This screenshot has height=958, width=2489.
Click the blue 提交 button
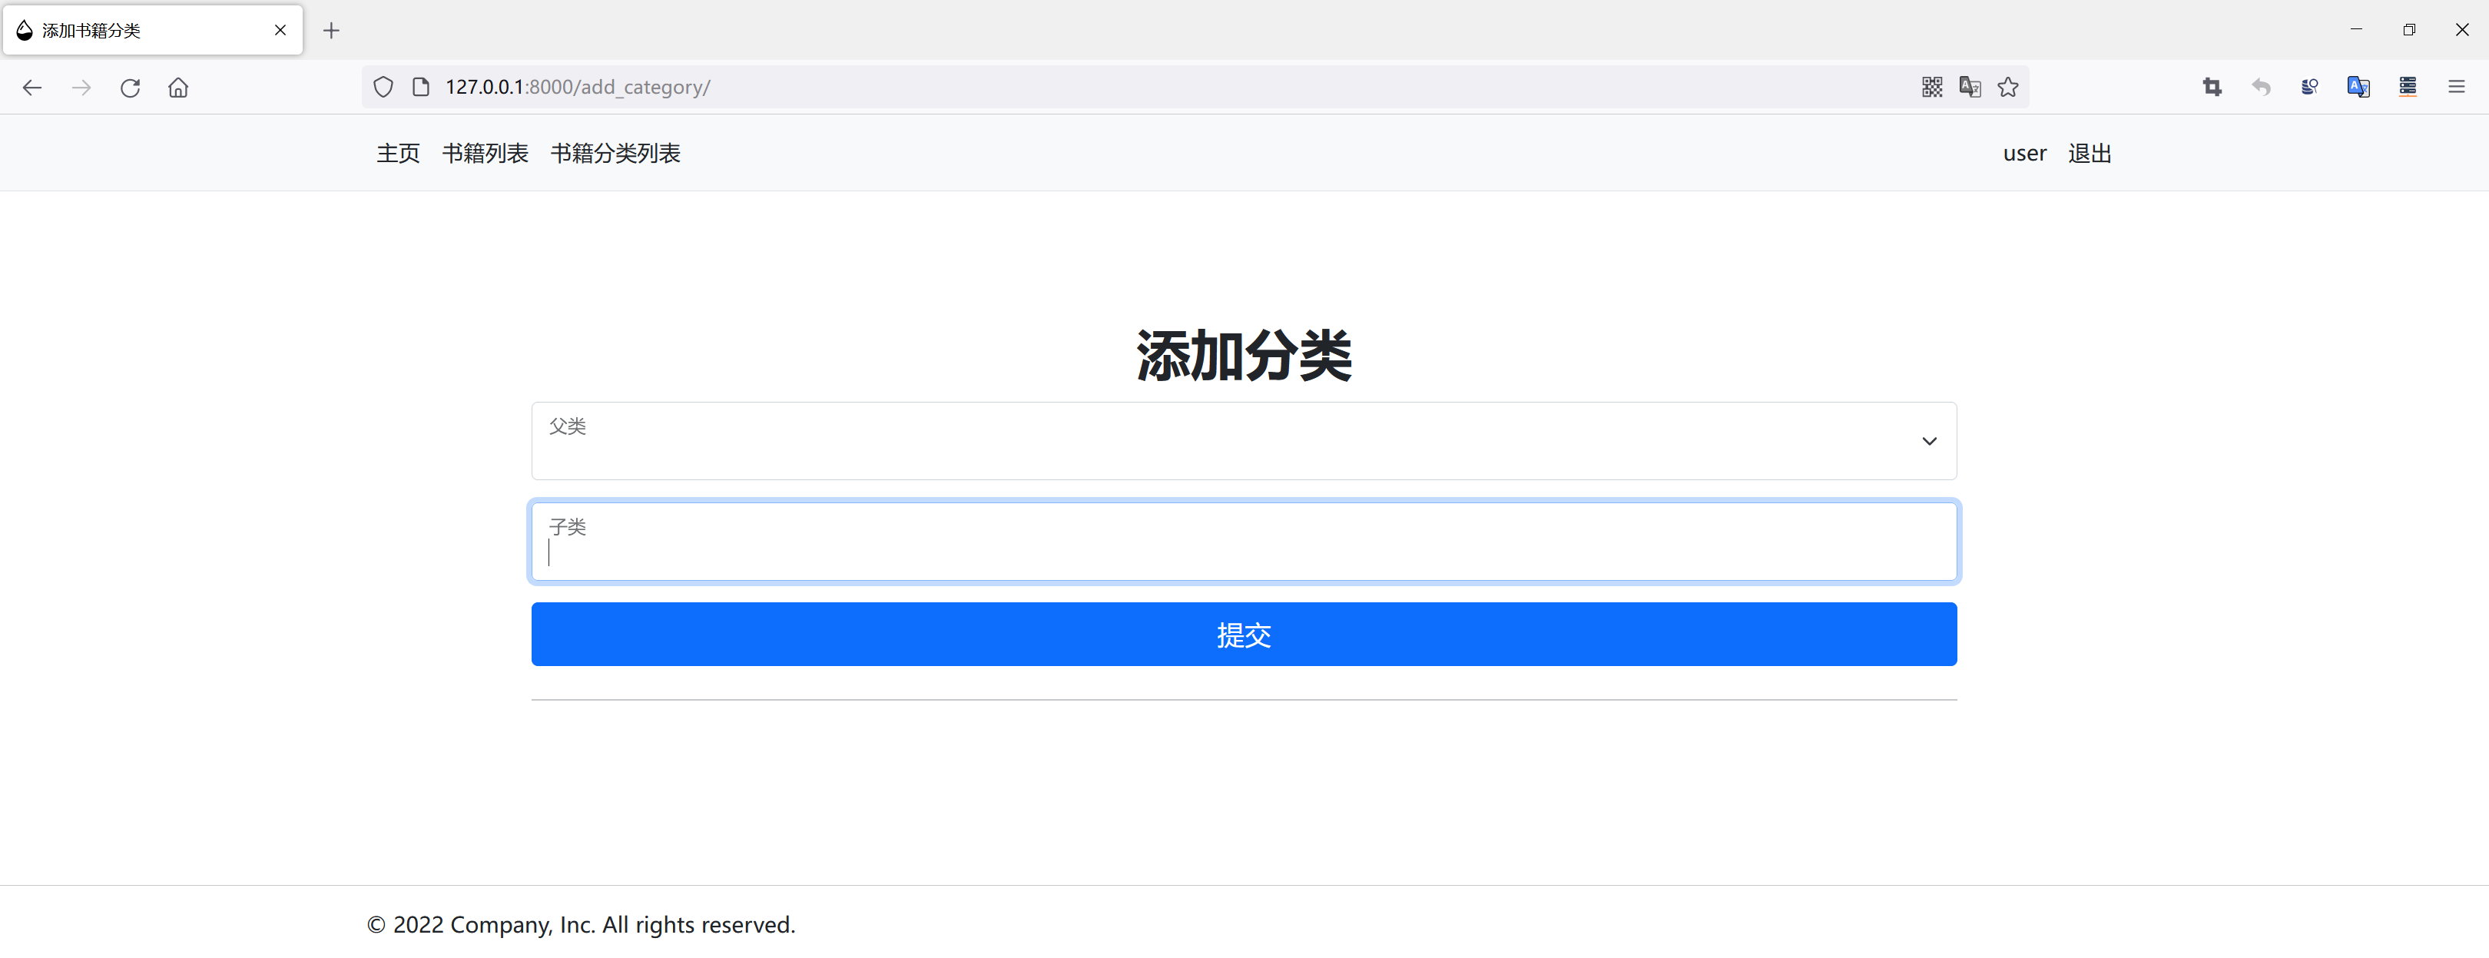(x=1244, y=634)
